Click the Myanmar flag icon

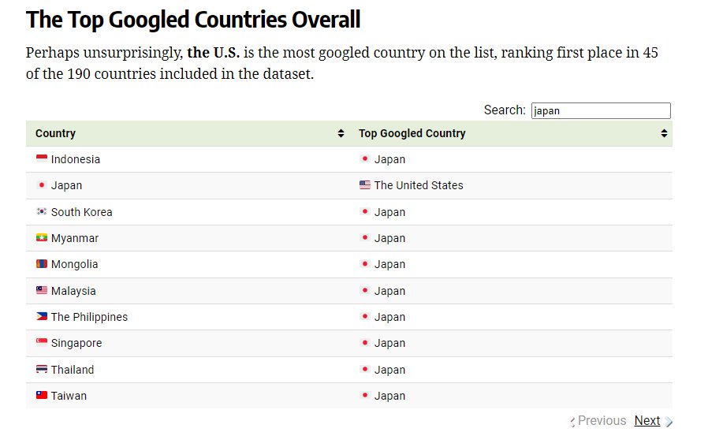click(x=42, y=237)
